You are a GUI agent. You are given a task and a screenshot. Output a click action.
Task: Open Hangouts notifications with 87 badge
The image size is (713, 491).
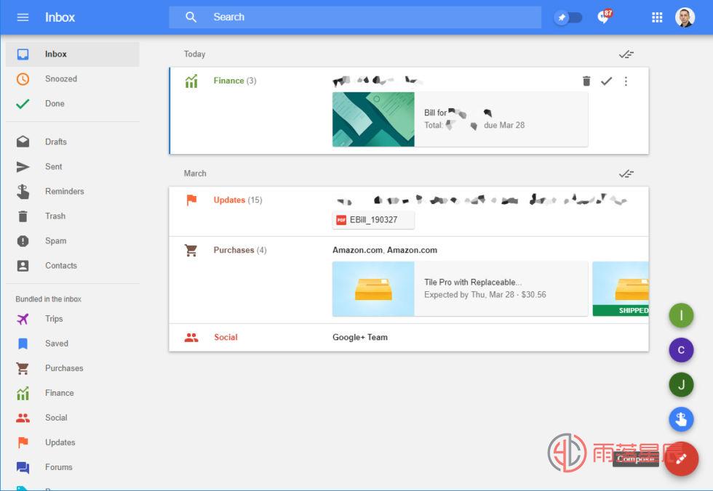(x=605, y=16)
